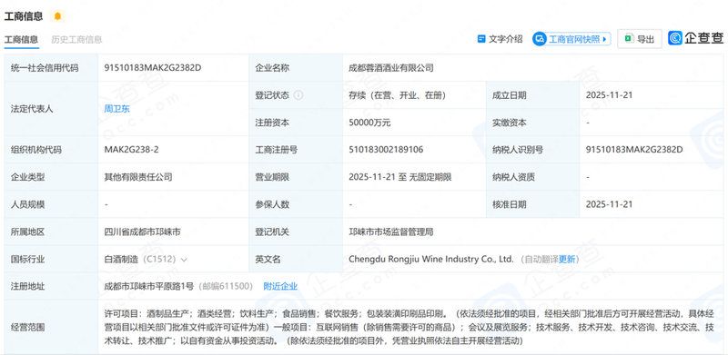Click the 工商注册号 label cell
Screen dimensions: 728x355
(295, 150)
